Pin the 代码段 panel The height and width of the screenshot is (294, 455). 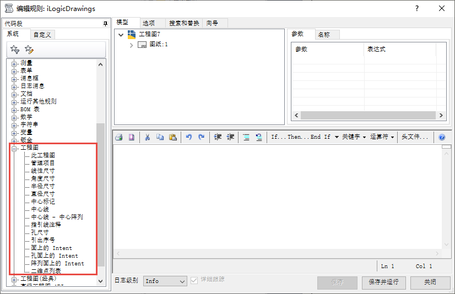tap(105, 24)
